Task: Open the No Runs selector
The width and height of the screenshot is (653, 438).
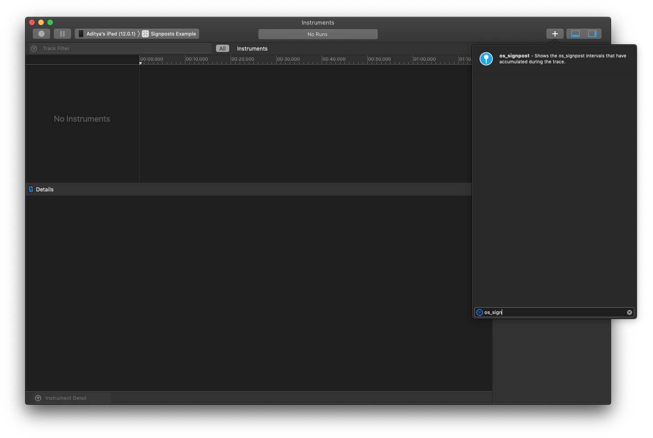Action: pyautogui.click(x=318, y=34)
